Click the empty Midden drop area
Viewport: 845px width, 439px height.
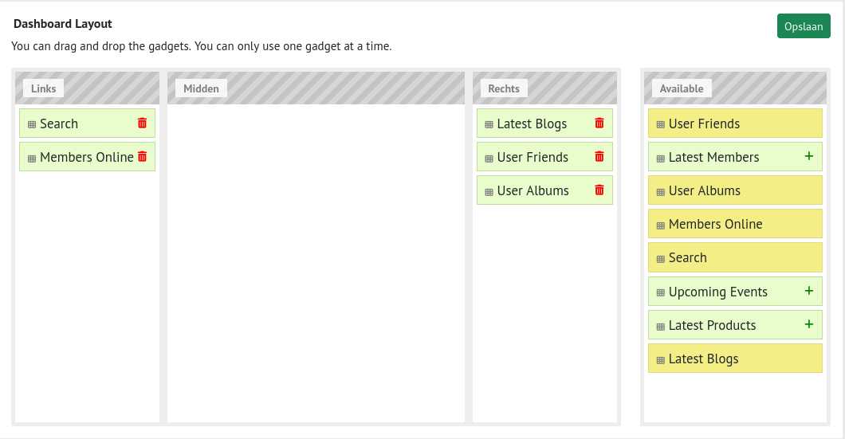[316, 263]
